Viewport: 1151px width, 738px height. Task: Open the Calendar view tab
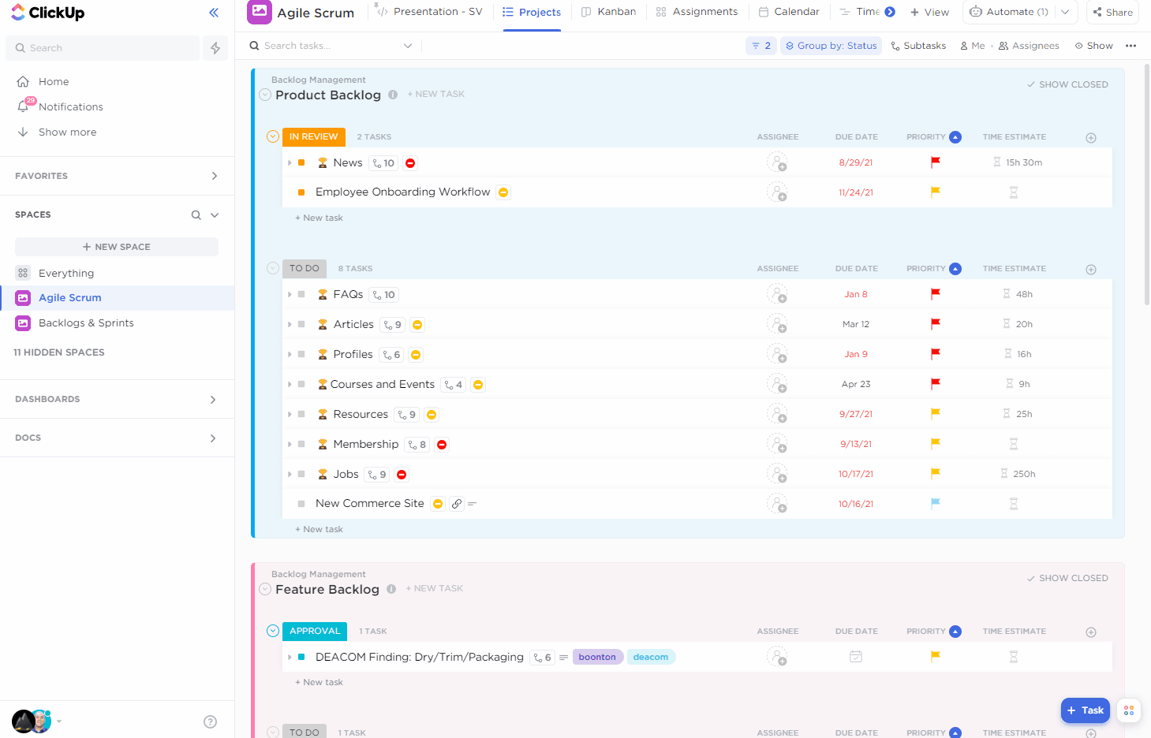coord(788,12)
